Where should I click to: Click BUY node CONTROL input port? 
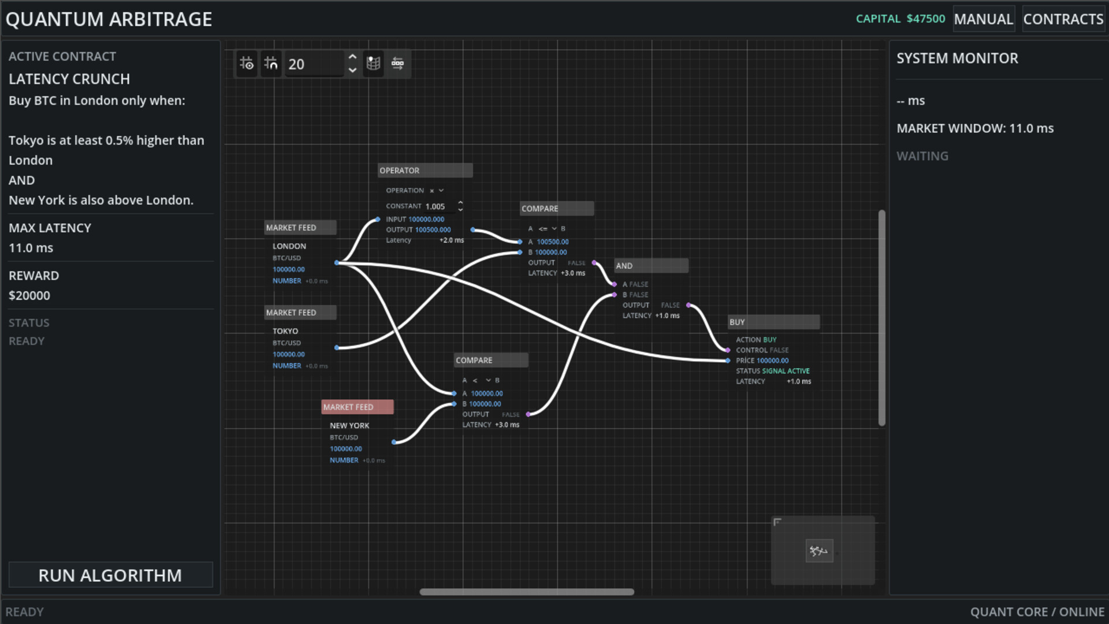coord(728,350)
